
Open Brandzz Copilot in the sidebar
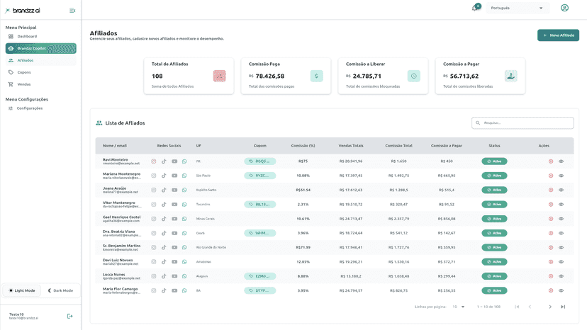click(x=41, y=48)
